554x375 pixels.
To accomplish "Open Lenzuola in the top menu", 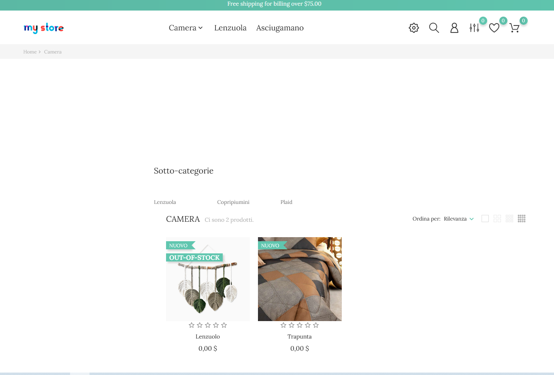I will click(230, 28).
